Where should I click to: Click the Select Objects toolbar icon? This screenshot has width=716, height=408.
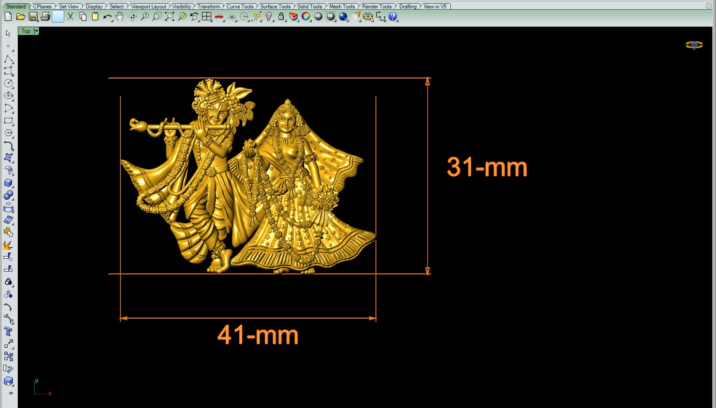click(256, 17)
